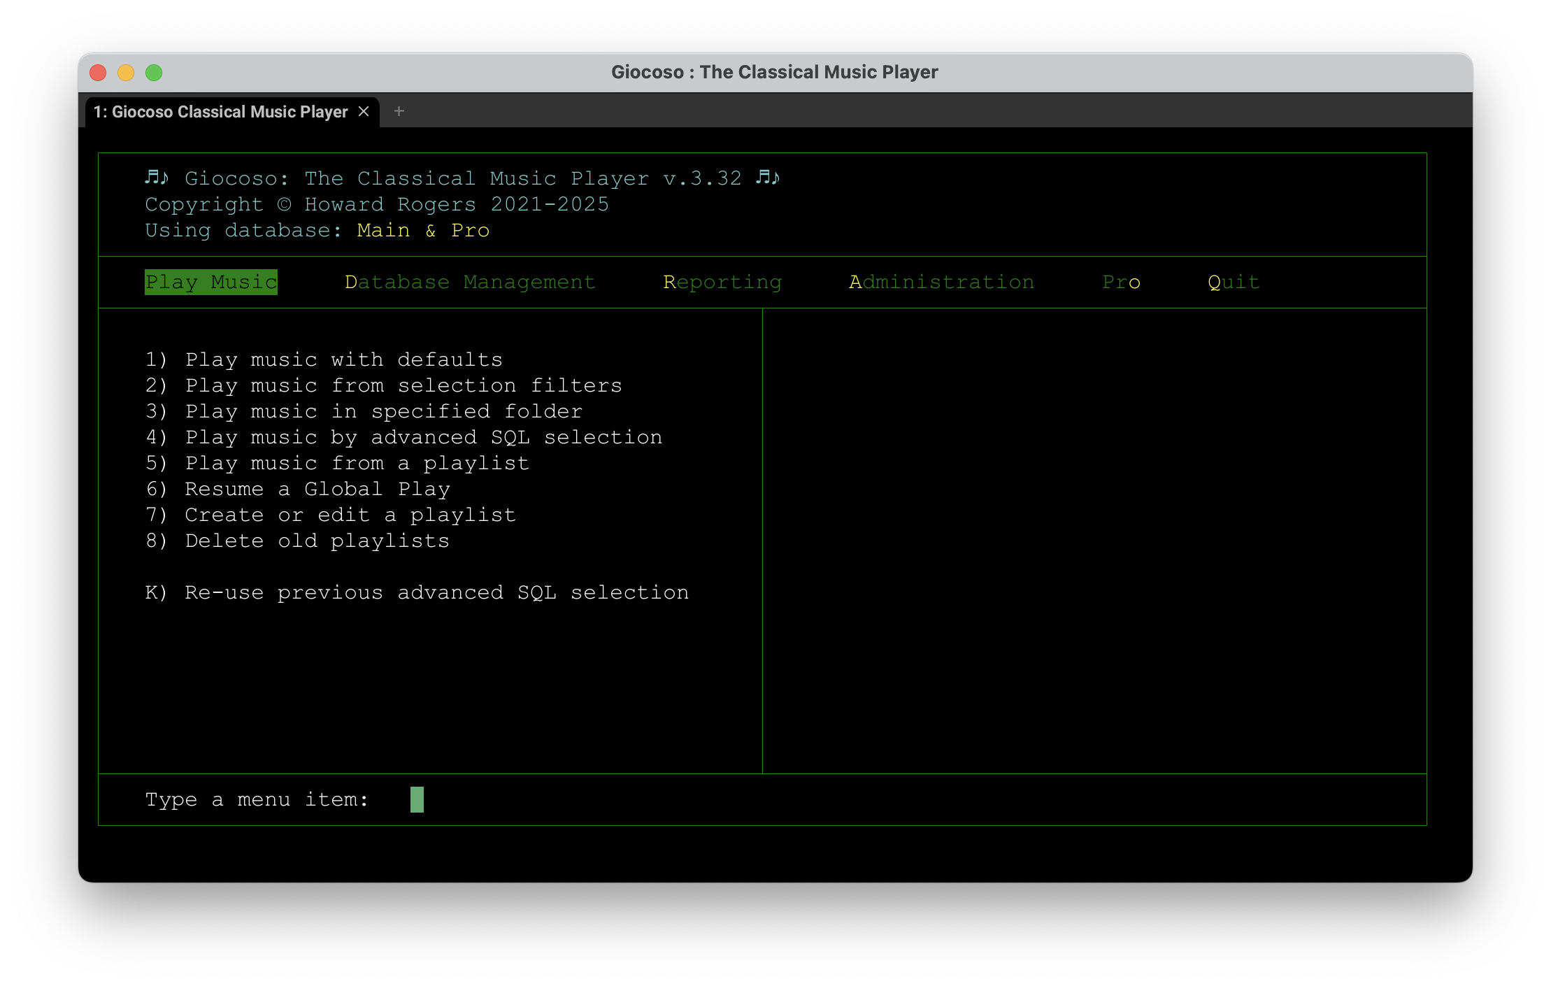This screenshot has height=986, width=1551.
Task: Choose "Resume a Global Play" option
Action: (x=298, y=489)
